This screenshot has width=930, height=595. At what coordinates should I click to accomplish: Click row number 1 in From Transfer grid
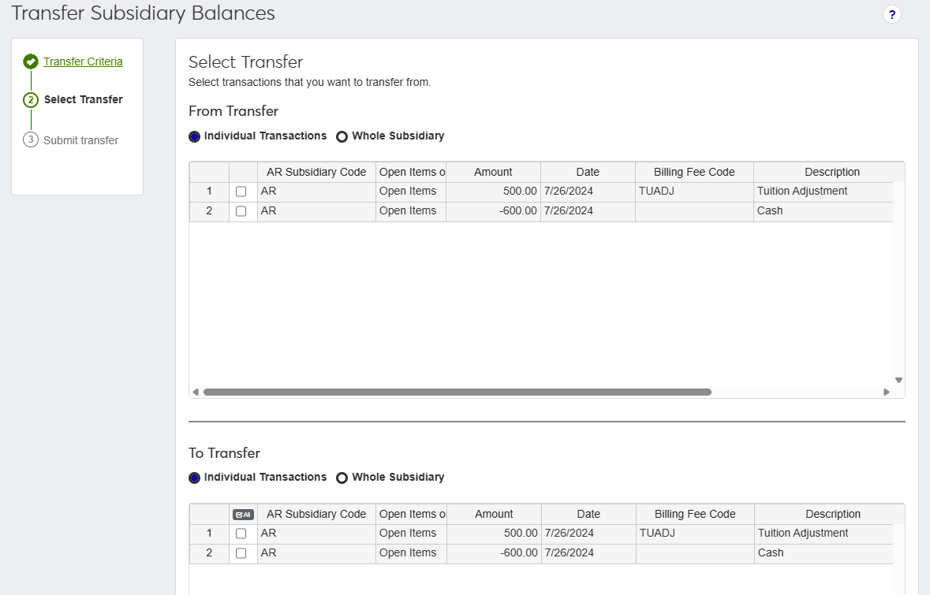pyautogui.click(x=209, y=192)
